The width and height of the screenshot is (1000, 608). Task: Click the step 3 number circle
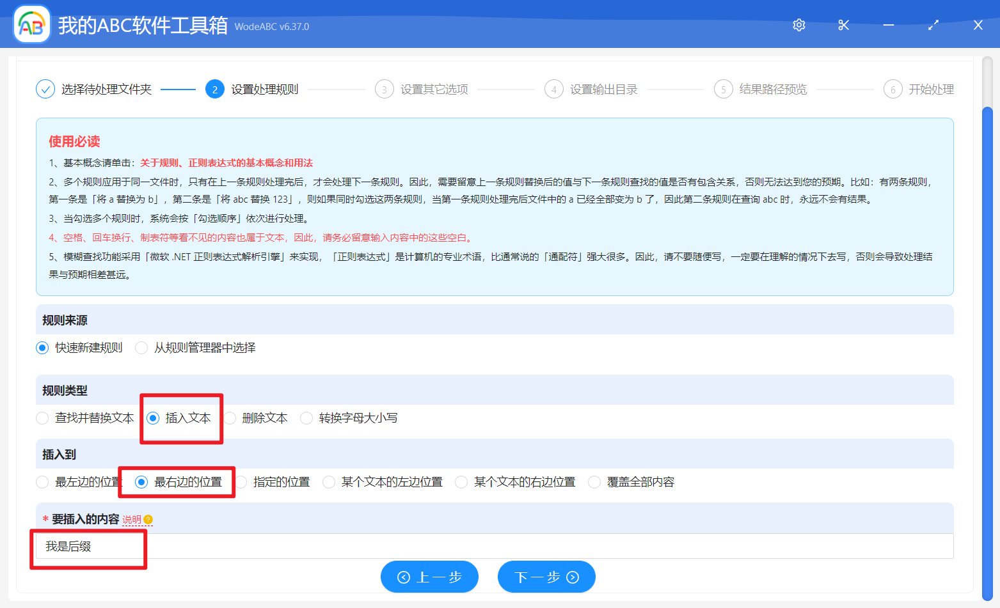[x=384, y=90]
